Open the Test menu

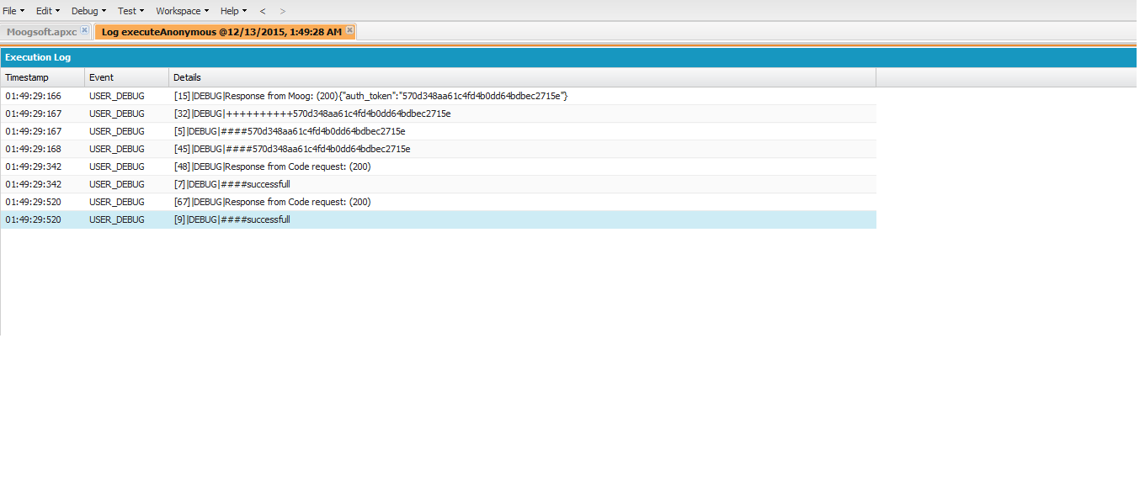(x=130, y=11)
